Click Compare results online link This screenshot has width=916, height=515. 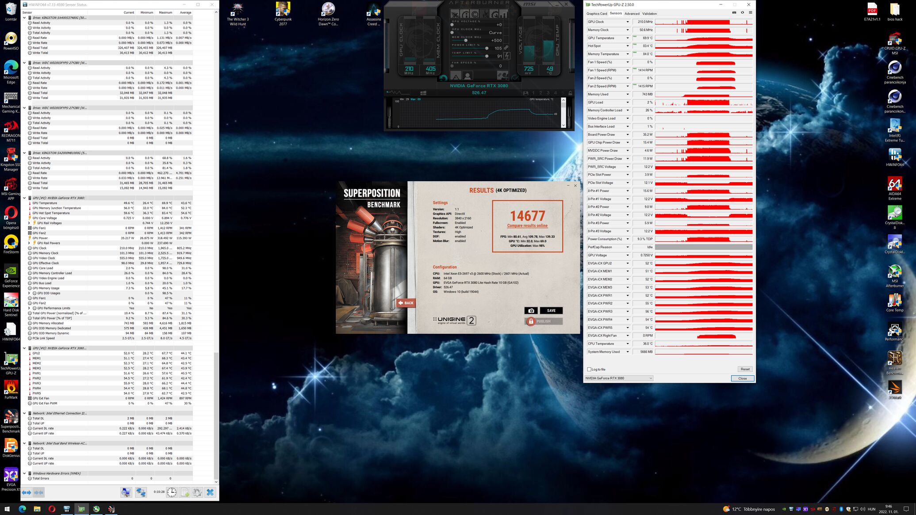527,225
